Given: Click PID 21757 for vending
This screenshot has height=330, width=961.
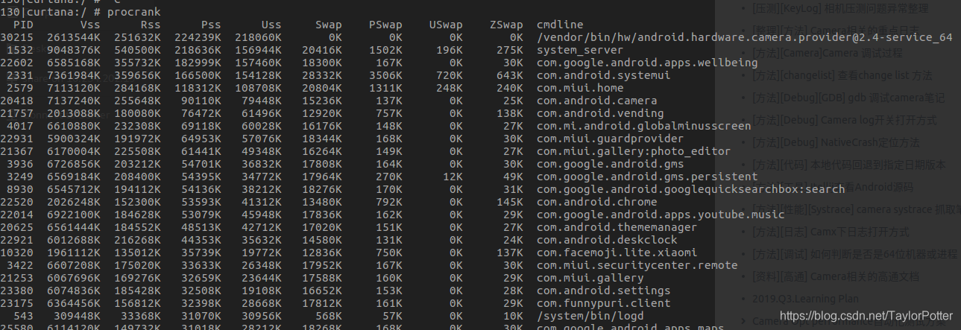Looking at the screenshot, I should 16,113.
